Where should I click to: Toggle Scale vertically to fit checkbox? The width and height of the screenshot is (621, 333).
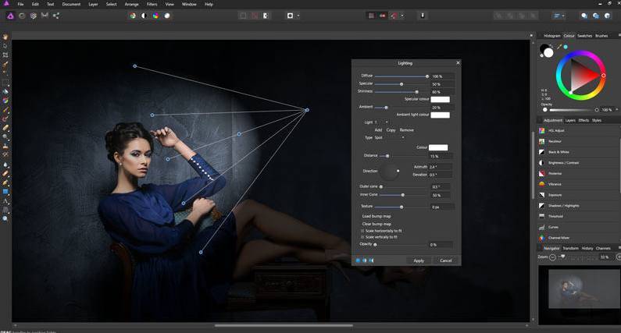pyautogui.click(x=362, y=236)
